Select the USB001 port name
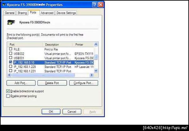 [x=19, y=58]
